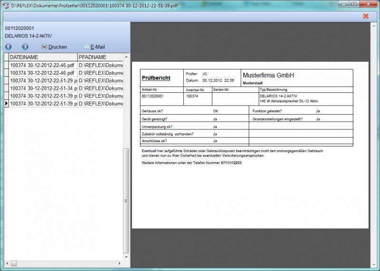Viewport: 380px width, 271px height.
Task: Close the viewer with the red X icon
Action: 366,16
